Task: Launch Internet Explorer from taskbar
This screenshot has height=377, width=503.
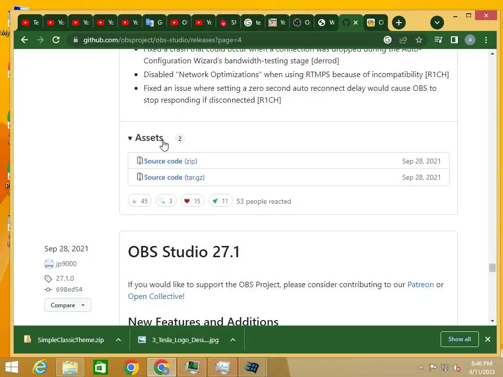Action: (x=40, y=367)
